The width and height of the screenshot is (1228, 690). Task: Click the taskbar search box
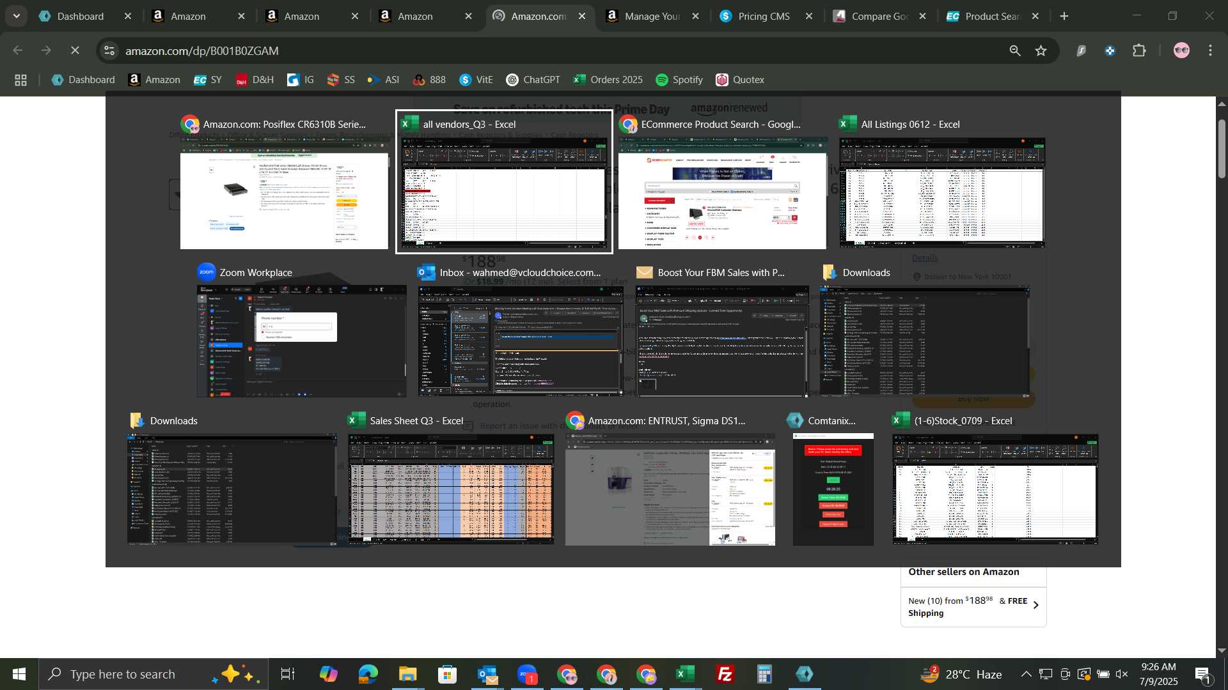[153, 674]
